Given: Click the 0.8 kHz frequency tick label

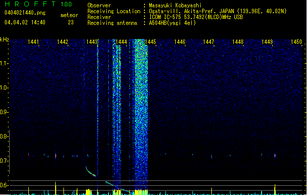Looking at the screenshot, I should [4, 136].
